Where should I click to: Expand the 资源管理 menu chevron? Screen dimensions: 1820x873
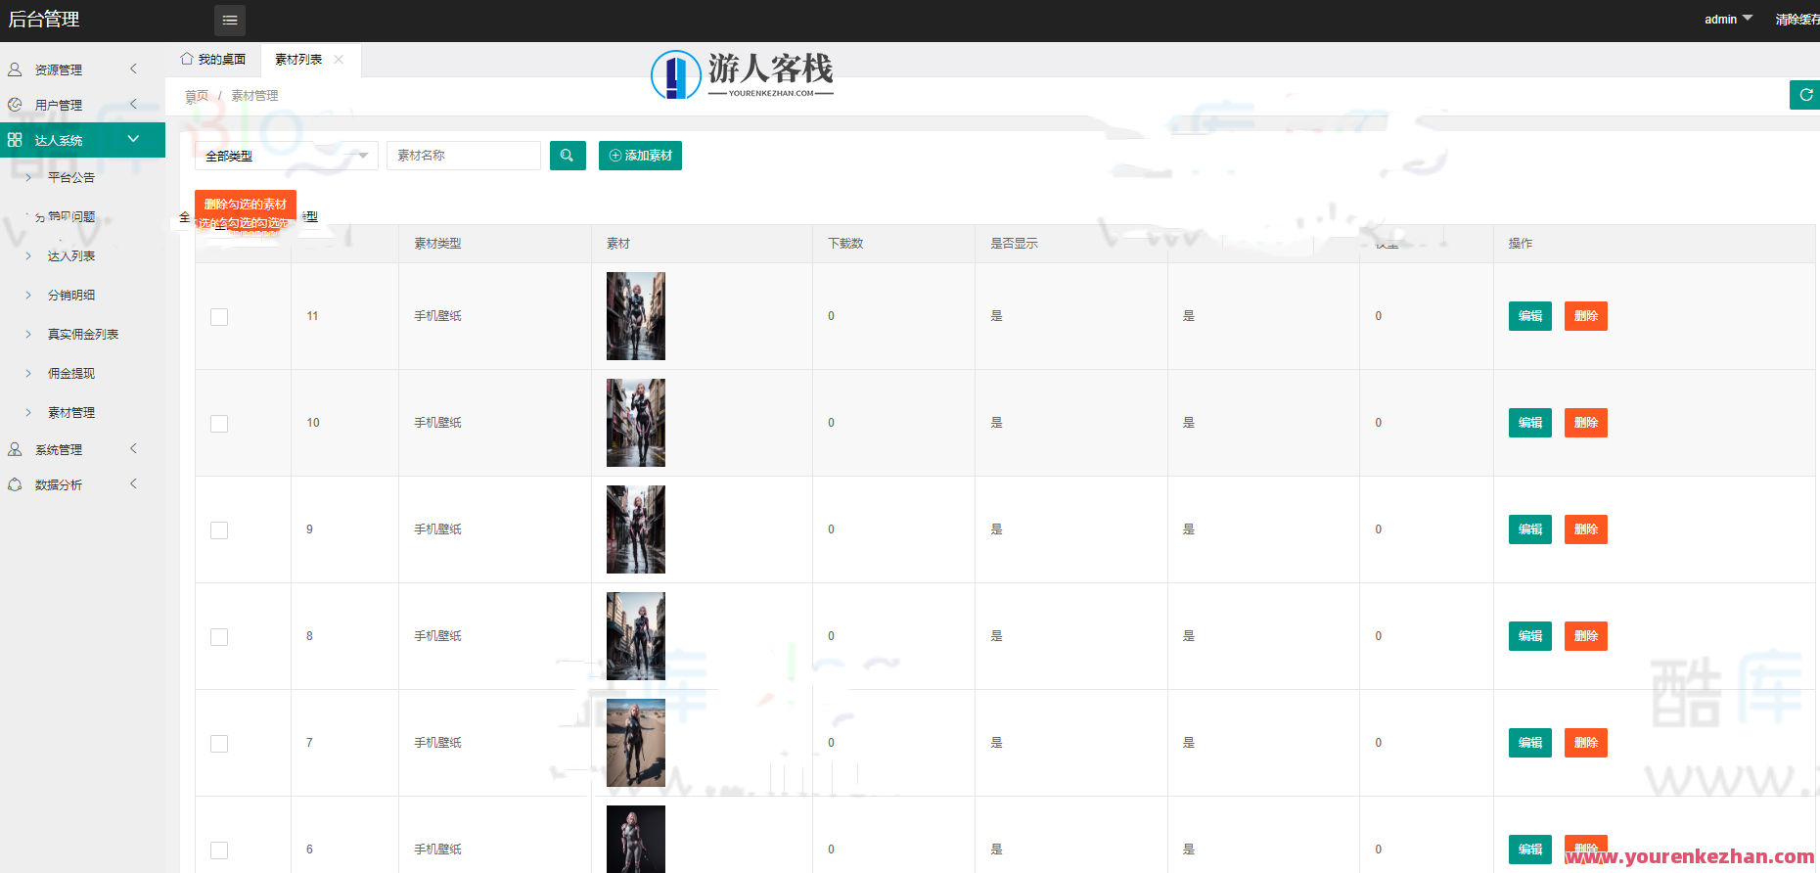point(134,69)
